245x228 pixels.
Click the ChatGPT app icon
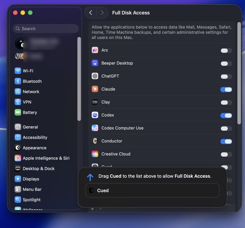tap(95, 76)
